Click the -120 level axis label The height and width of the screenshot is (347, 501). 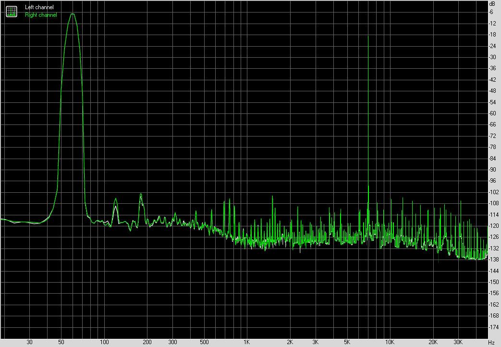pos(493,225)
